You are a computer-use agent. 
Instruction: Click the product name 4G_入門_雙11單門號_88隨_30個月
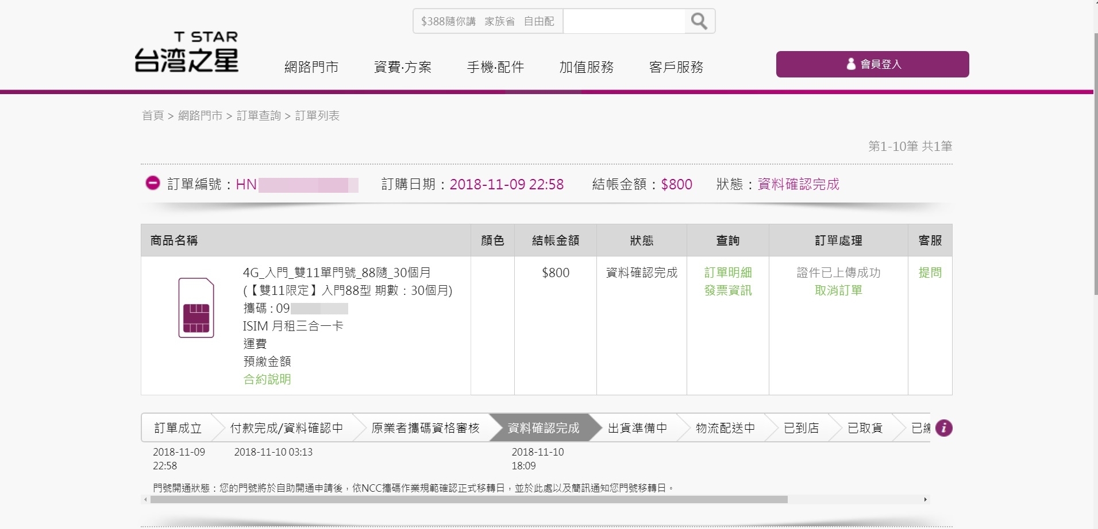337,273
